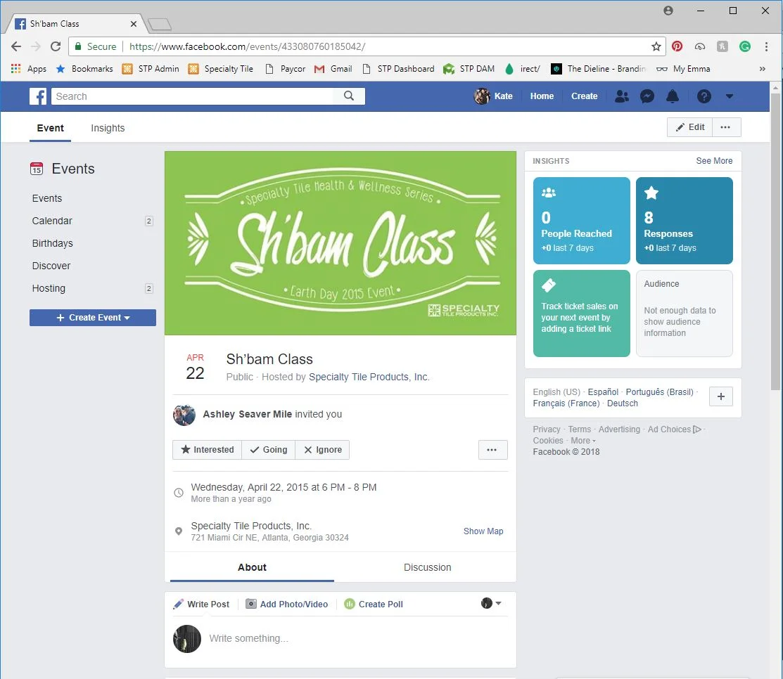Image resolution: width=783 pixels, height=679 pixels.
Task: Expand account settings dropdown arrow
Action: pos(730,96)
